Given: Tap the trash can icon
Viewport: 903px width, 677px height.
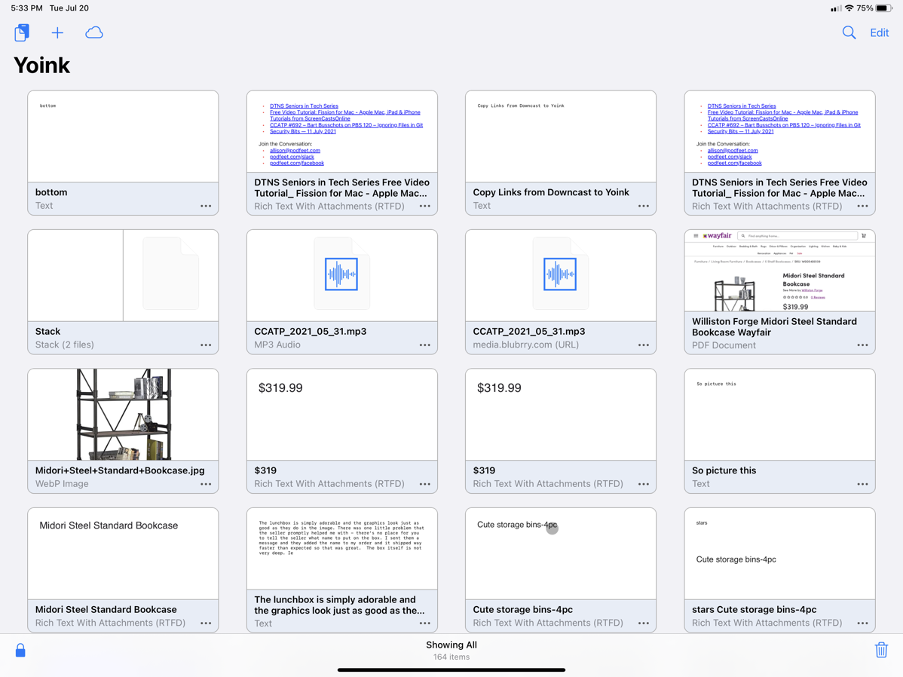Looking at the screenshot, I should 880,650.
